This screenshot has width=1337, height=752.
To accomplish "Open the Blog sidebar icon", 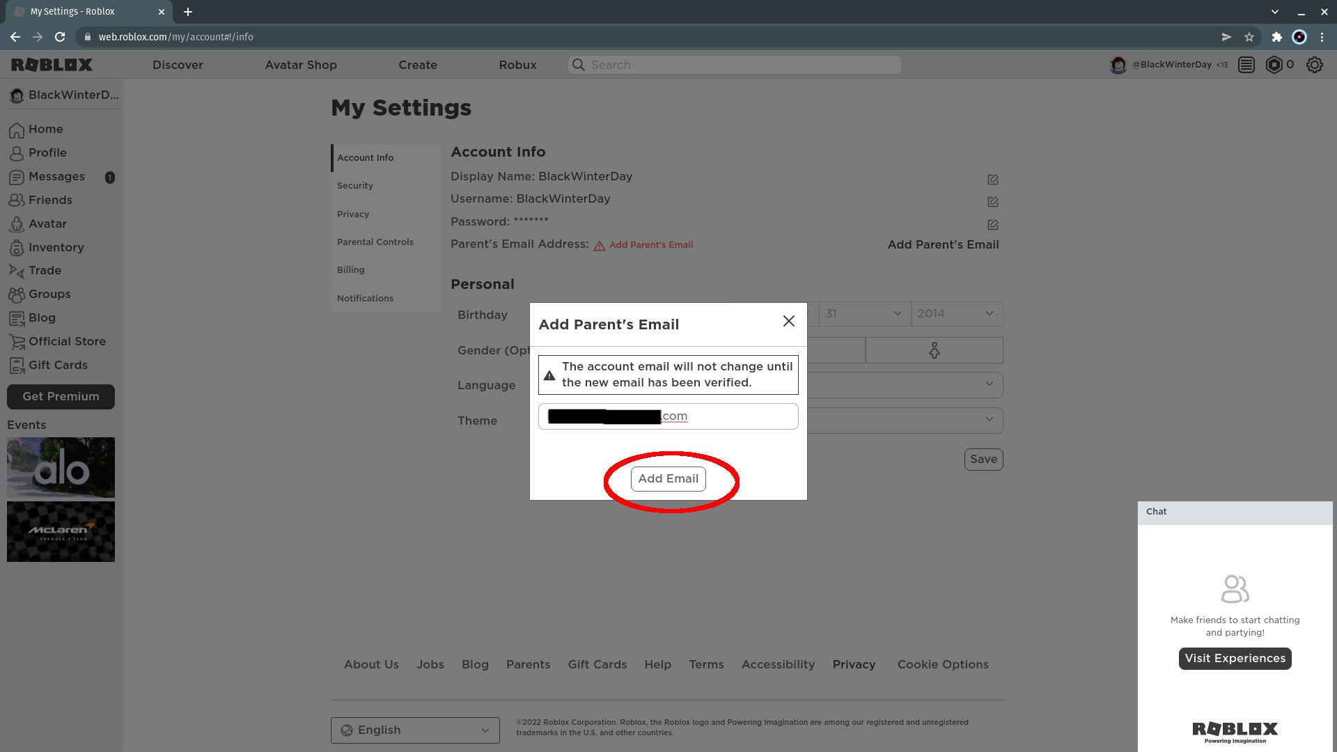I will 17,318.
